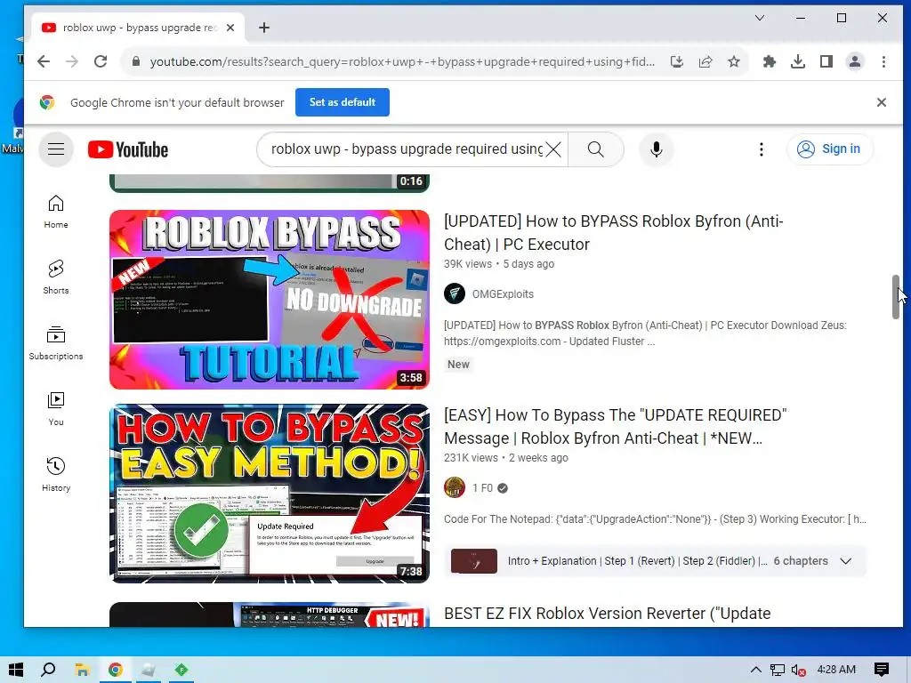Clear the search query with X
This screenshot has width=911, height=683.
point(553,149)
